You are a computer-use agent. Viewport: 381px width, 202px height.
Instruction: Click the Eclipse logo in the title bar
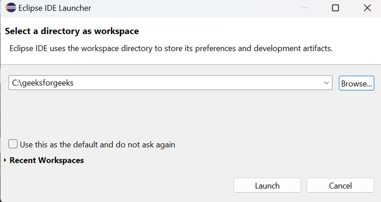pyautogui.click(x=9, y=8)
